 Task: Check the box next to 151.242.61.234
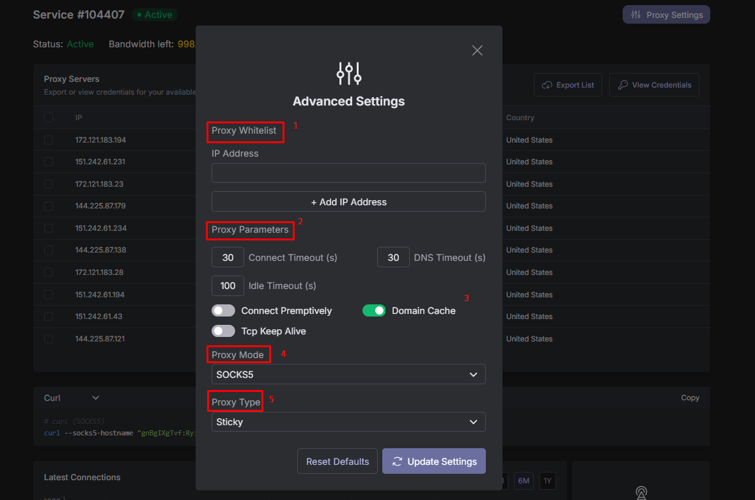(x=49, y=228)
